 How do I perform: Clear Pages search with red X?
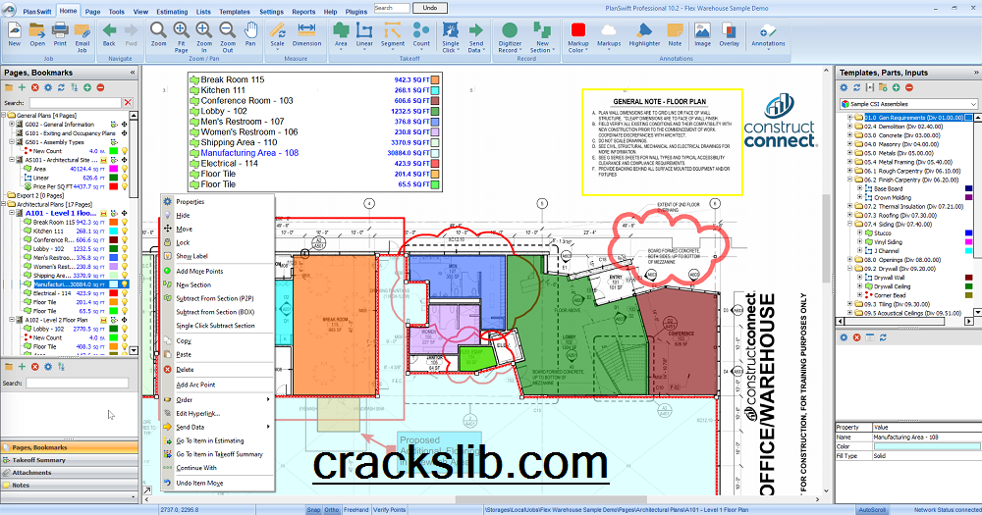[x=128, y=103]
